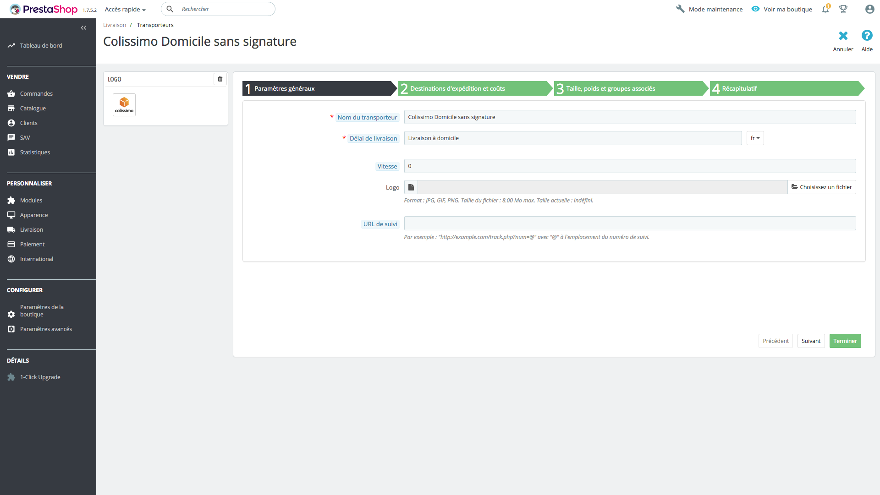This screenshot has width=880, height=495.
Task: Collapse the sidebar menu with double chevron
Action: click(83, 28)
